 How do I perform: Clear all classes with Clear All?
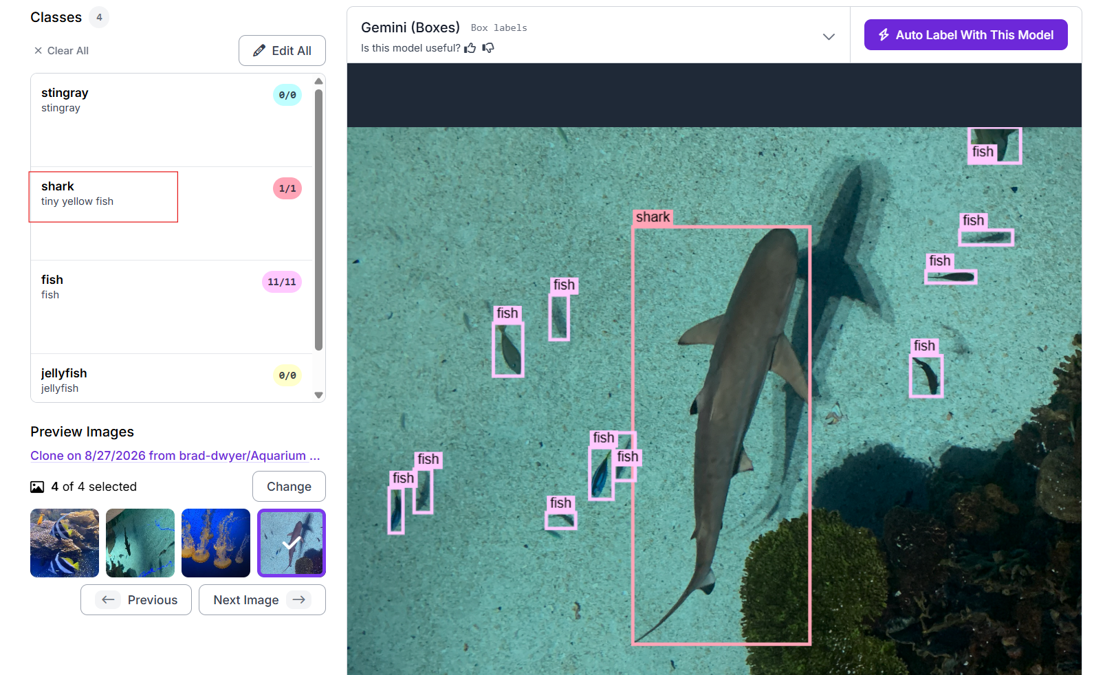[61, 51]
